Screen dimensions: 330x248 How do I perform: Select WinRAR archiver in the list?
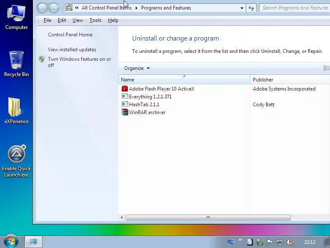(x=147, y=112)
